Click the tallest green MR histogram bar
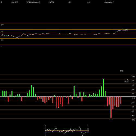The image size is (136, 136). pos(103,88)
